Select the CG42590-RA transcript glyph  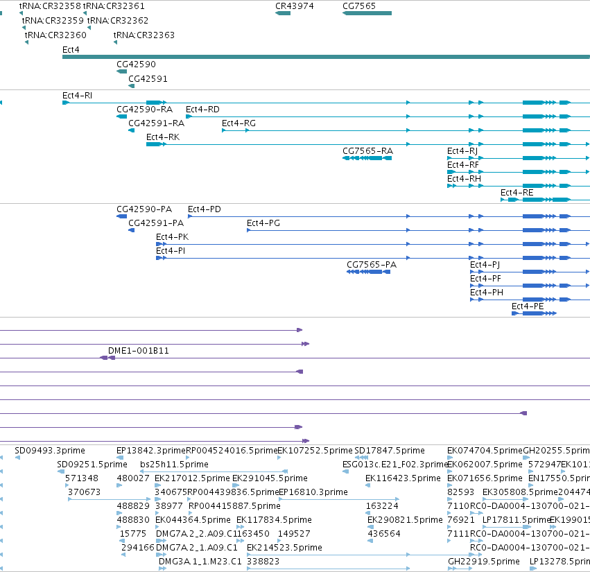click(x=121, y=116)
